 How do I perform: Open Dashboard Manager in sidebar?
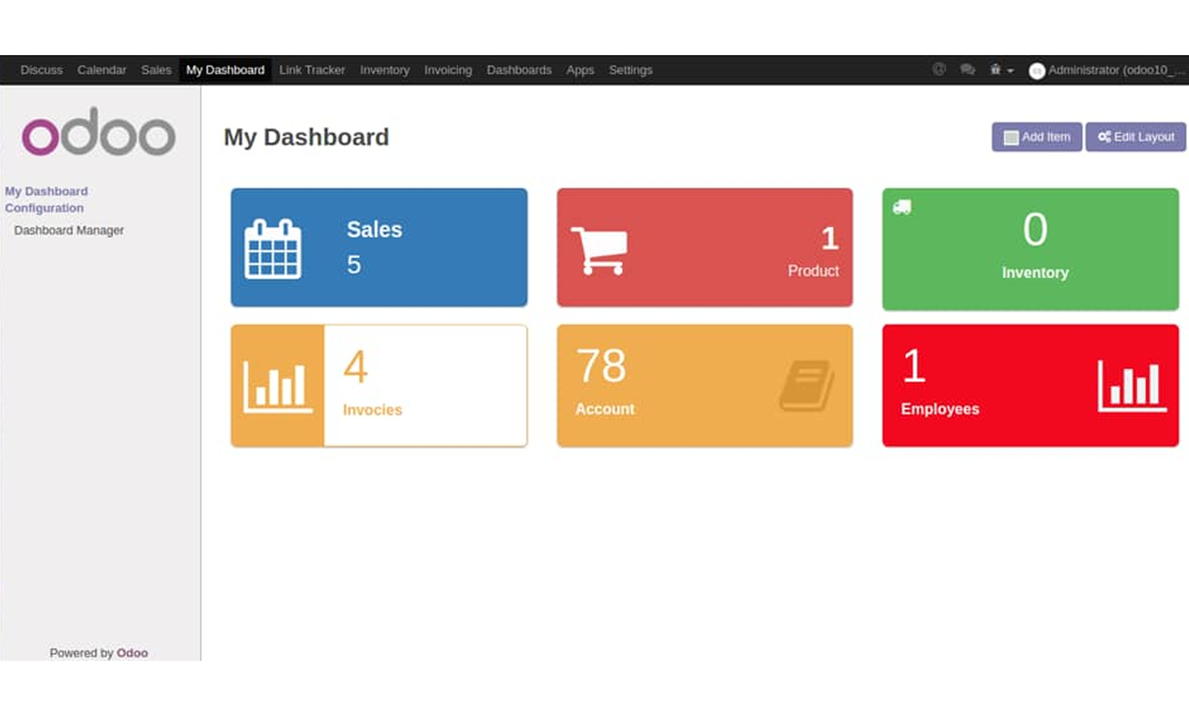(x=69, y=230)
